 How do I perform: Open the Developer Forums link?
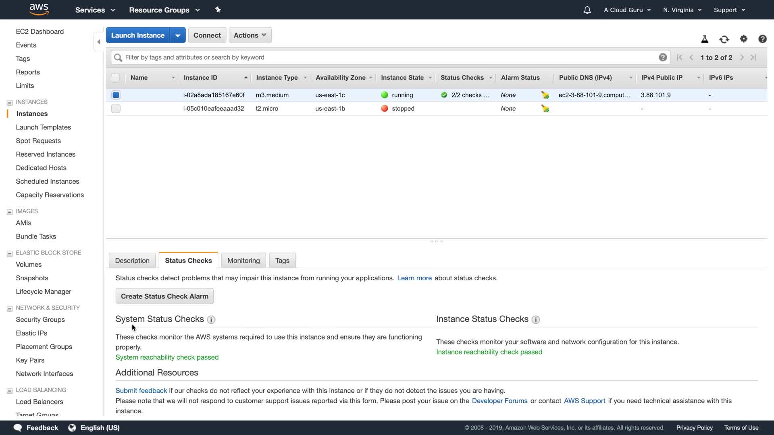[499, 401]
